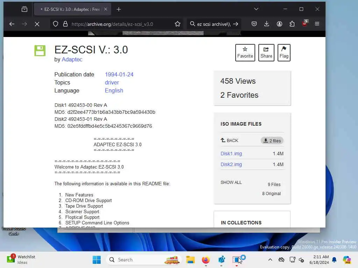Stop loading the page

click(37, 24)
